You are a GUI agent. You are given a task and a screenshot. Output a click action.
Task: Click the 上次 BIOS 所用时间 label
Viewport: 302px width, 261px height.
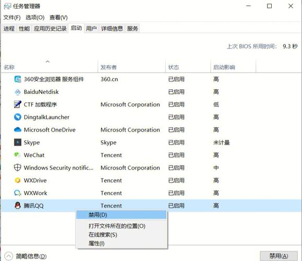[252, 46]
